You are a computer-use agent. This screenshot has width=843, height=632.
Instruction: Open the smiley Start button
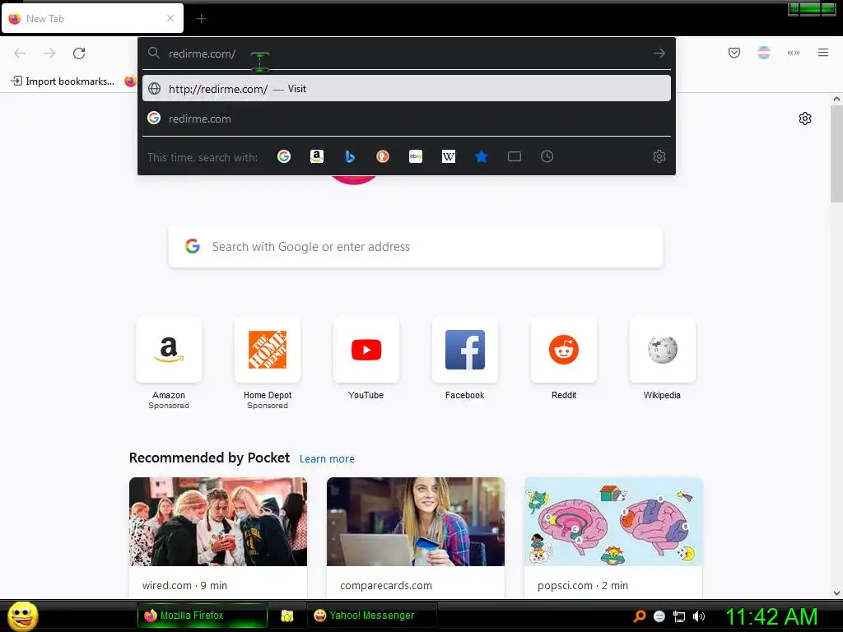pos(22,616)
